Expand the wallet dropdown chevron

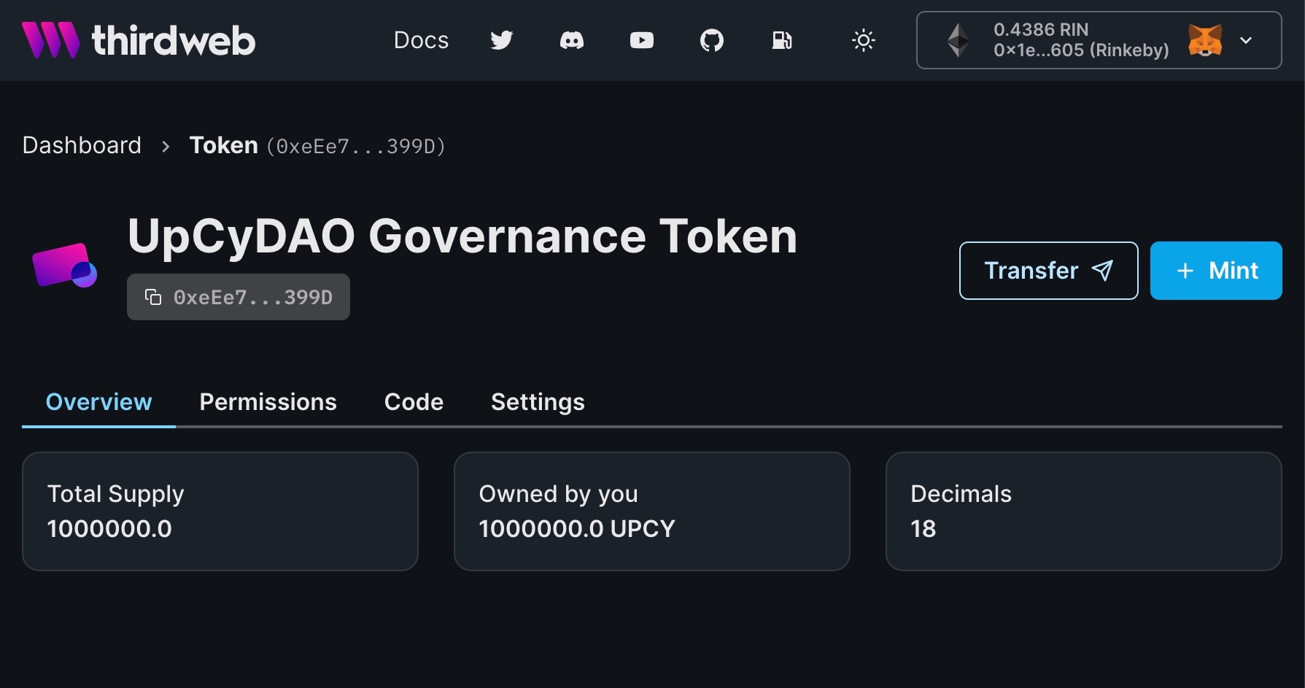point(1246,40)
